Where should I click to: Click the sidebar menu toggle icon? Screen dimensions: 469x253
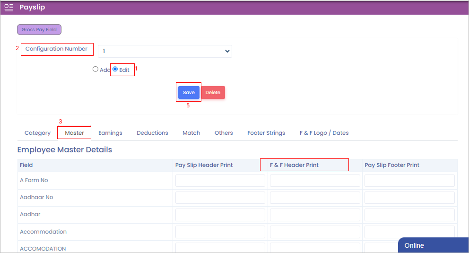click(9, 8)
